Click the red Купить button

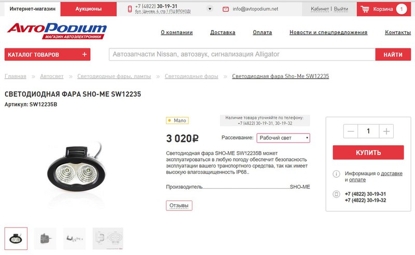(x=368, y=152)
